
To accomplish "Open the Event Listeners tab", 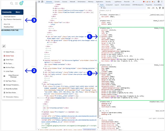I will [x=126, y=5].
